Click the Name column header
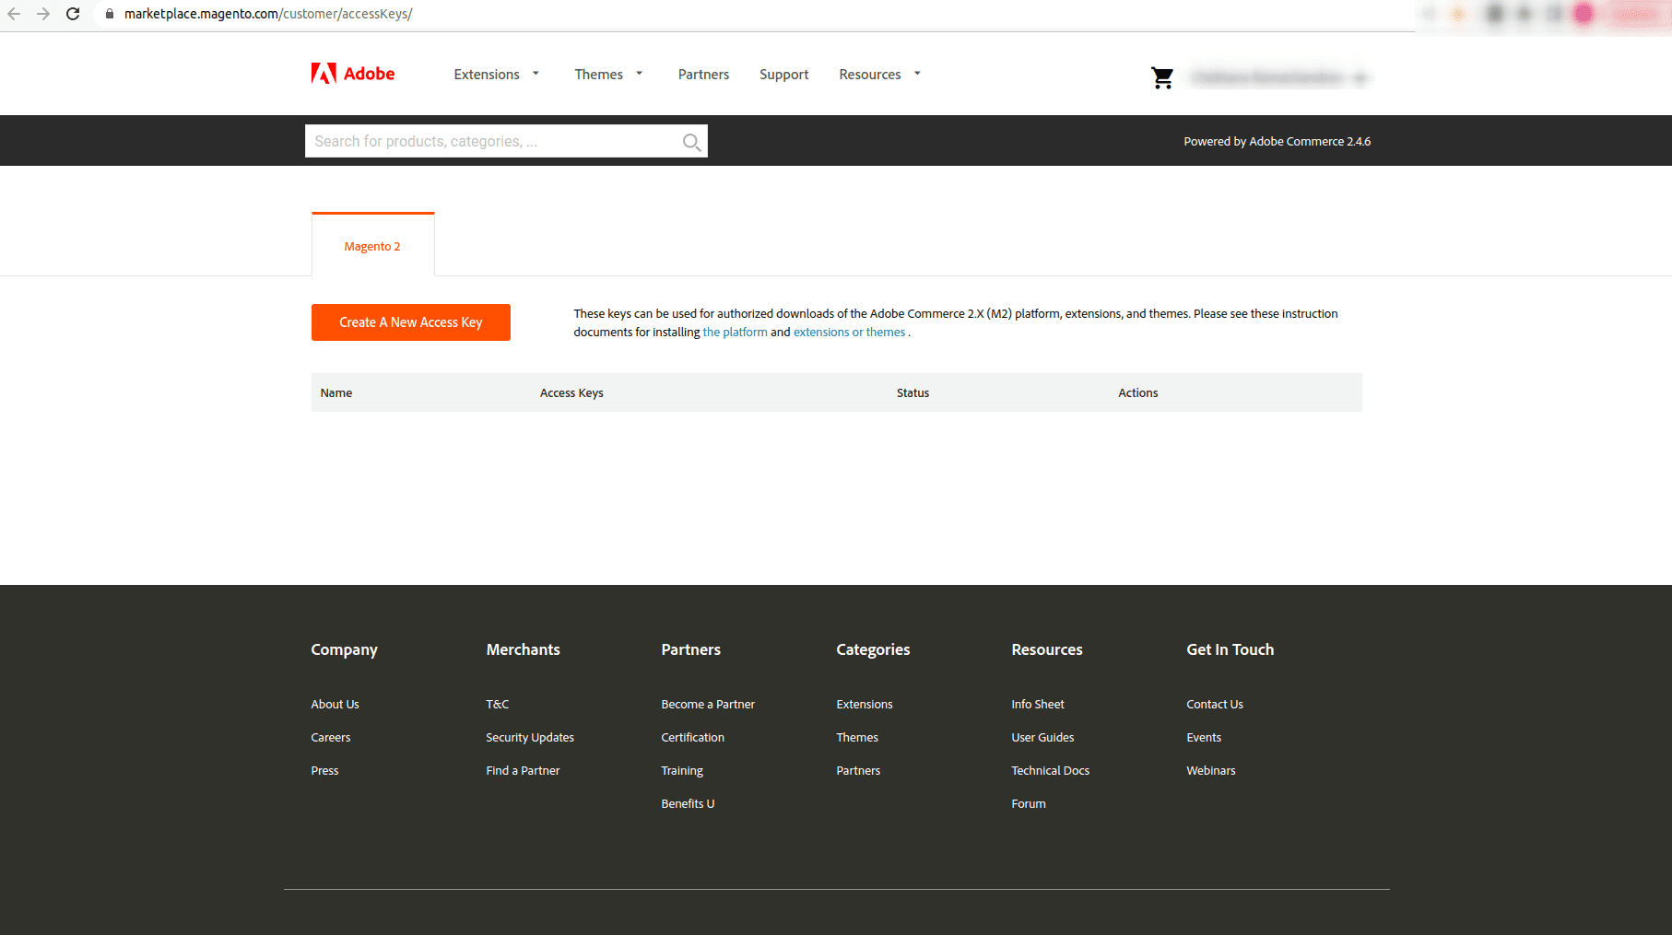Image resolution: width=1672 pixels, height=935 pixels. [x=336, y=393]
